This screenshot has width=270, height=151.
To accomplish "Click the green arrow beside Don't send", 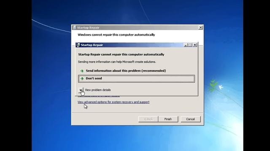I will pos(82,78).
